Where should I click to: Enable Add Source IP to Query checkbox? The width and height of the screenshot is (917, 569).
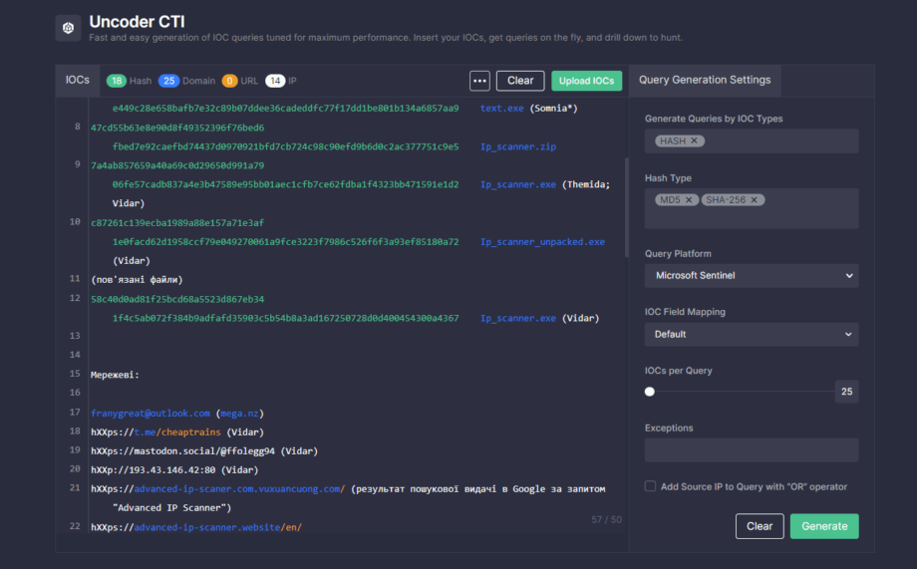point(650,486)
